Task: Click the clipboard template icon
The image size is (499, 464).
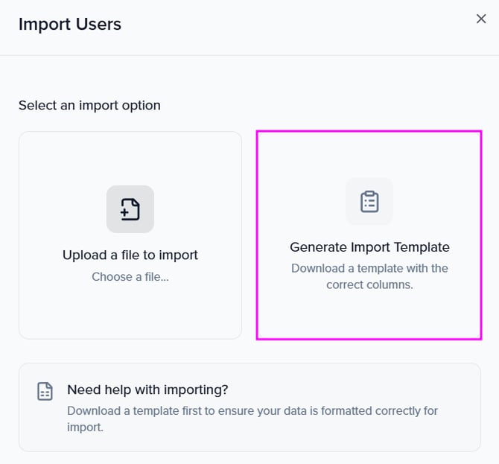Action: [x=369, y=201]
